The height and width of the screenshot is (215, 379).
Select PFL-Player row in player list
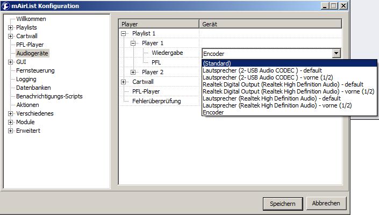[146, 91]
